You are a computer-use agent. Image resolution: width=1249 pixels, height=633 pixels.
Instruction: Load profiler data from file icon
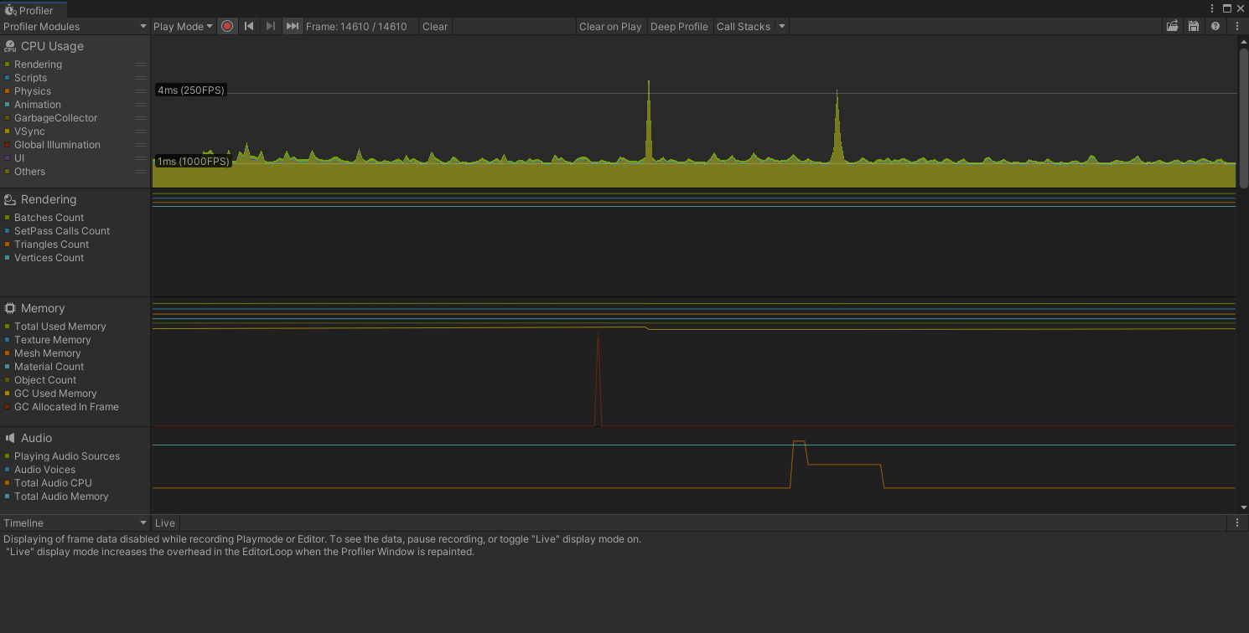tap(1173, 27)
